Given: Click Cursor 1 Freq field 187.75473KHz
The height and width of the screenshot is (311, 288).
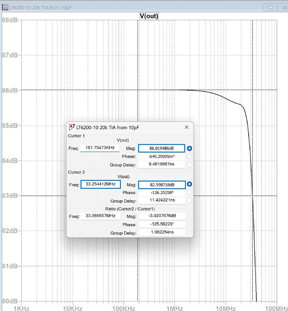Looking at the screenshot, I should (100, 148).
